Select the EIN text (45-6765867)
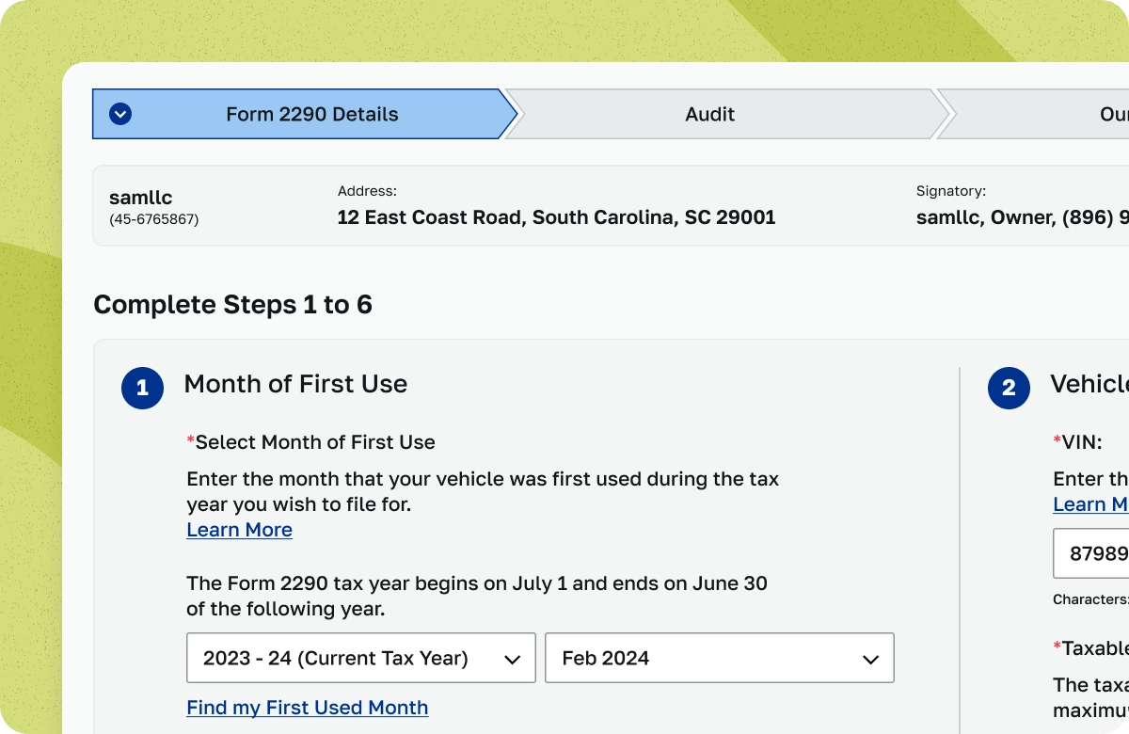 pyautogui.click(x=154, y=220)
